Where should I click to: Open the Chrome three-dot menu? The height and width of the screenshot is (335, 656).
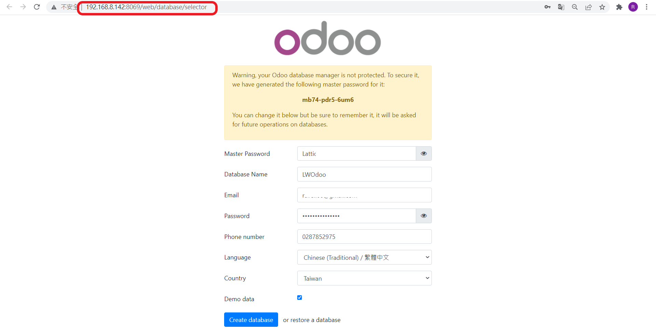tap(646, 7)
